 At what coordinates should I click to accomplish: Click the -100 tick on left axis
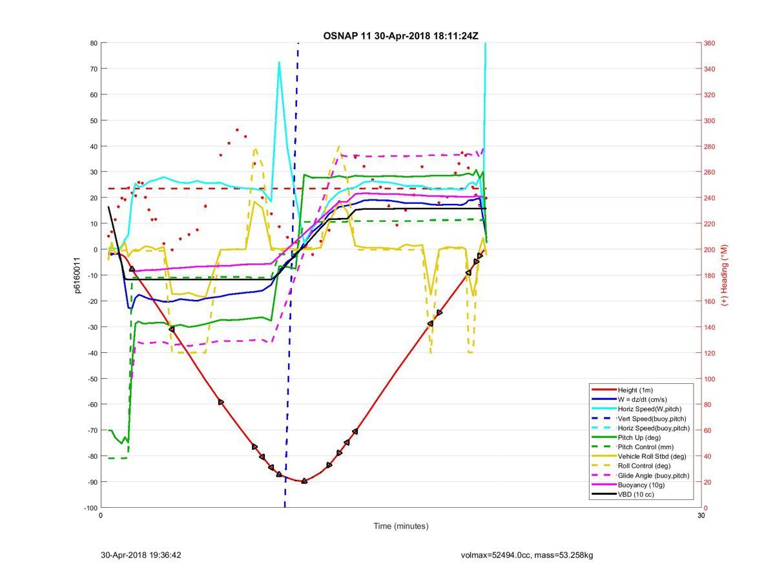pos(90,508)
